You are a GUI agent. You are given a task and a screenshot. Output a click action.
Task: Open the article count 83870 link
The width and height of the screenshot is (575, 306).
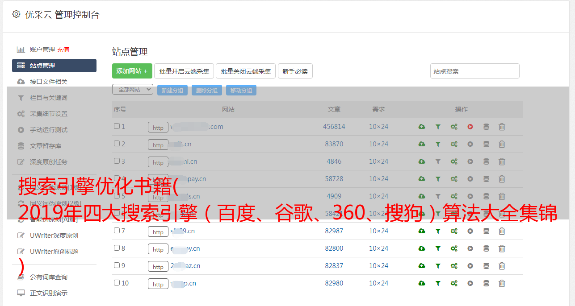[334, 144]
